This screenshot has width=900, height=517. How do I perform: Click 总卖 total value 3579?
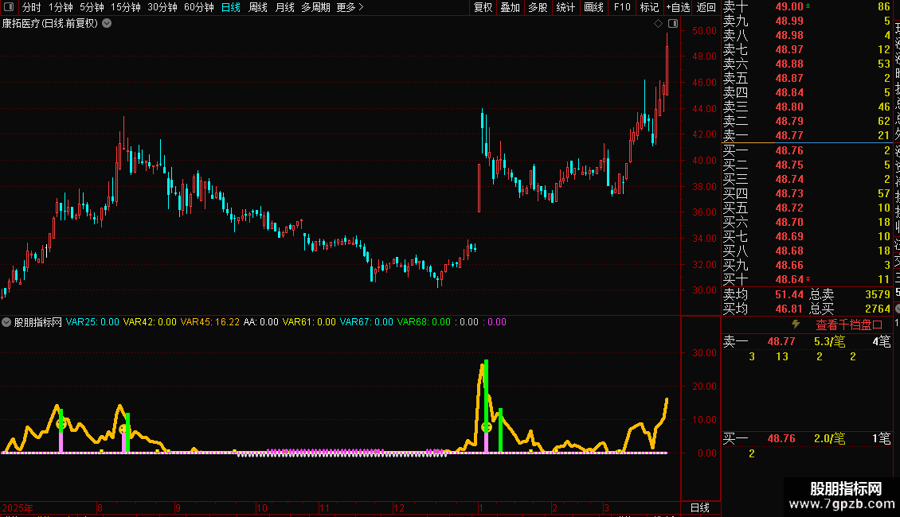(x=878, y=294)
